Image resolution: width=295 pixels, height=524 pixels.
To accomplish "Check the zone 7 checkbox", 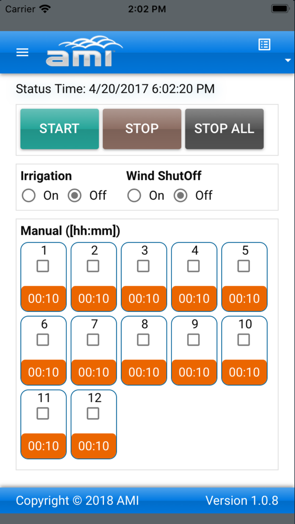I will [93, 340].
